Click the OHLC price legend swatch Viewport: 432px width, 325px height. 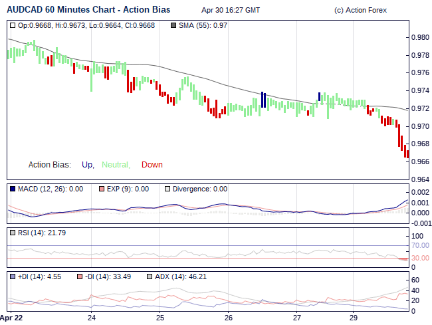click(x=13, y=25)
